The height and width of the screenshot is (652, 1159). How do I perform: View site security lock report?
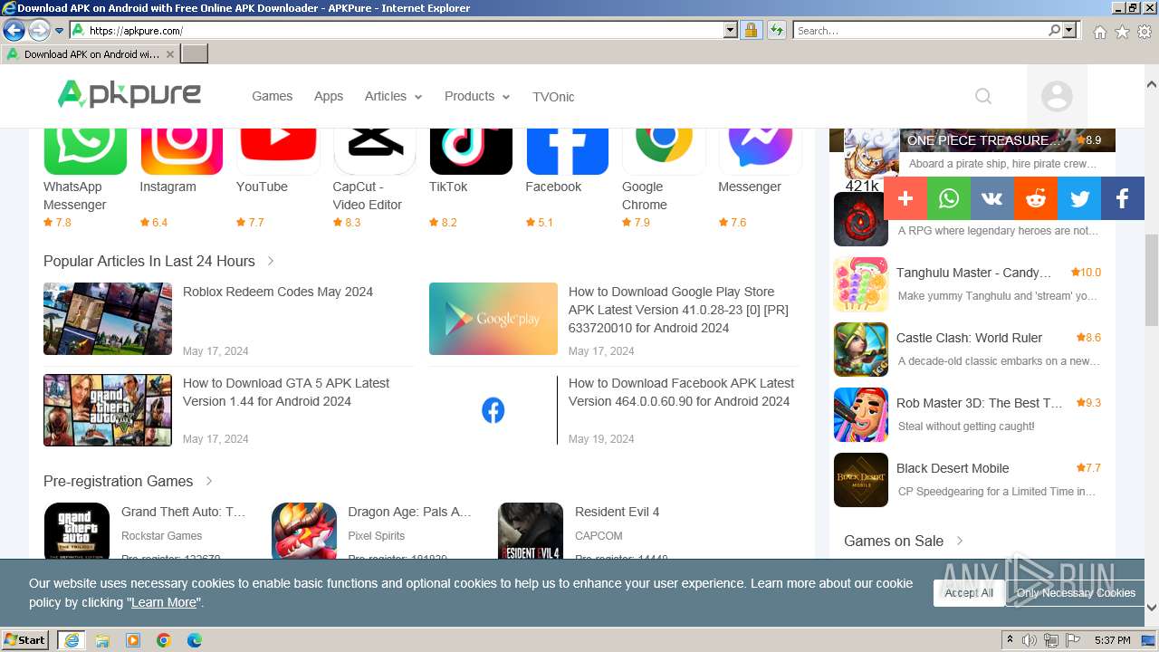tap(751, 30)
